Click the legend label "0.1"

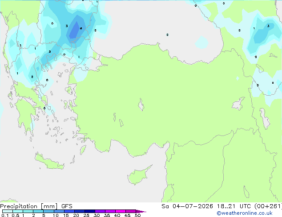5,215
